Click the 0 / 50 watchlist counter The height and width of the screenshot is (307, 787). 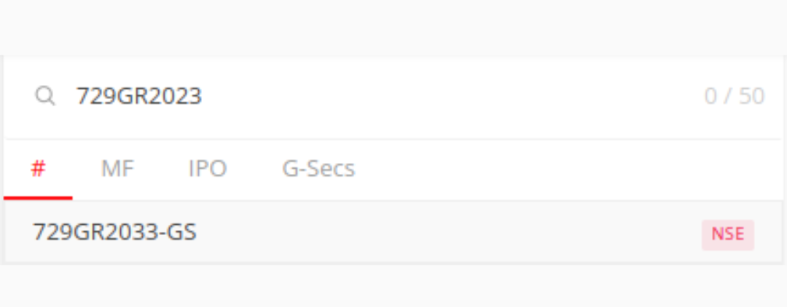(735, 96)
